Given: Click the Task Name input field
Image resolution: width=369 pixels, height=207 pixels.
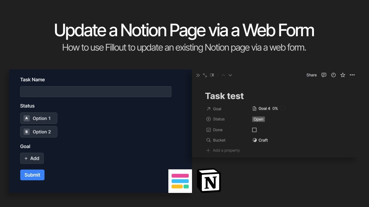Looking at the screenshot, I should coord(96,91).
